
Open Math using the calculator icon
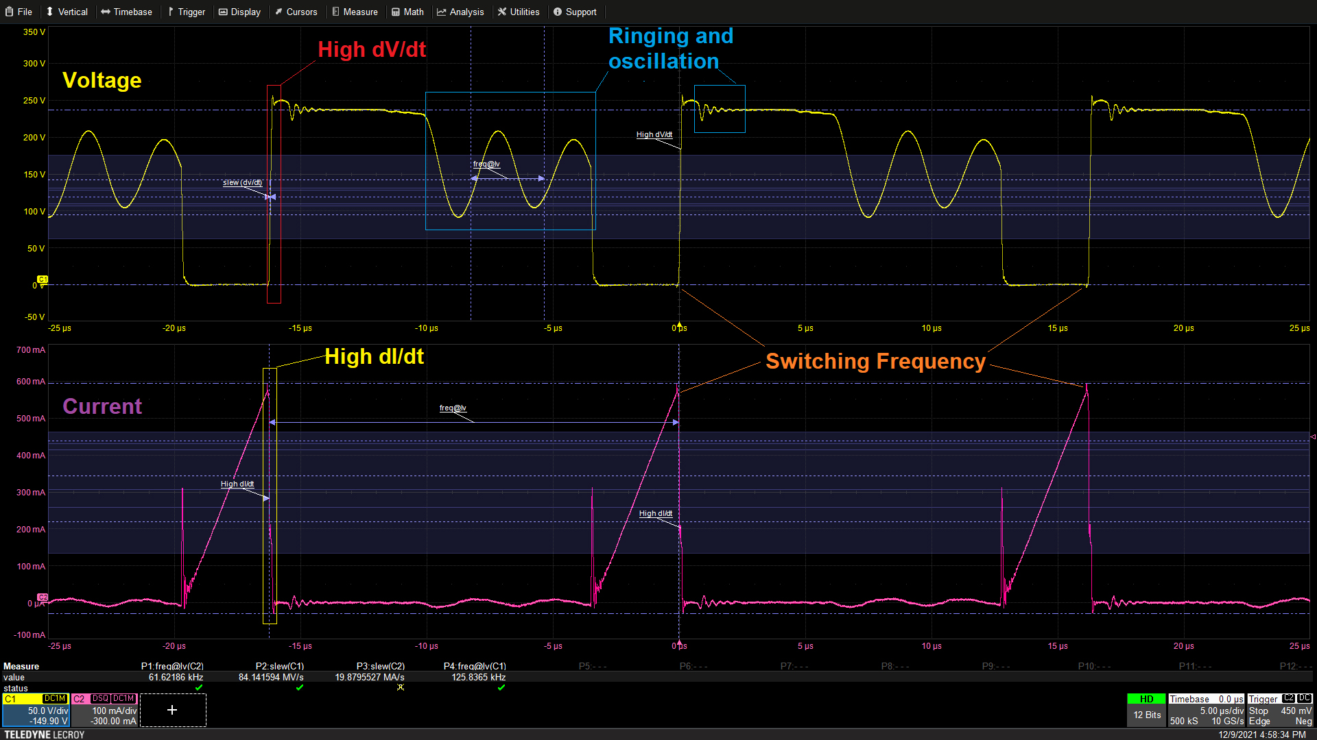(395, 12)
